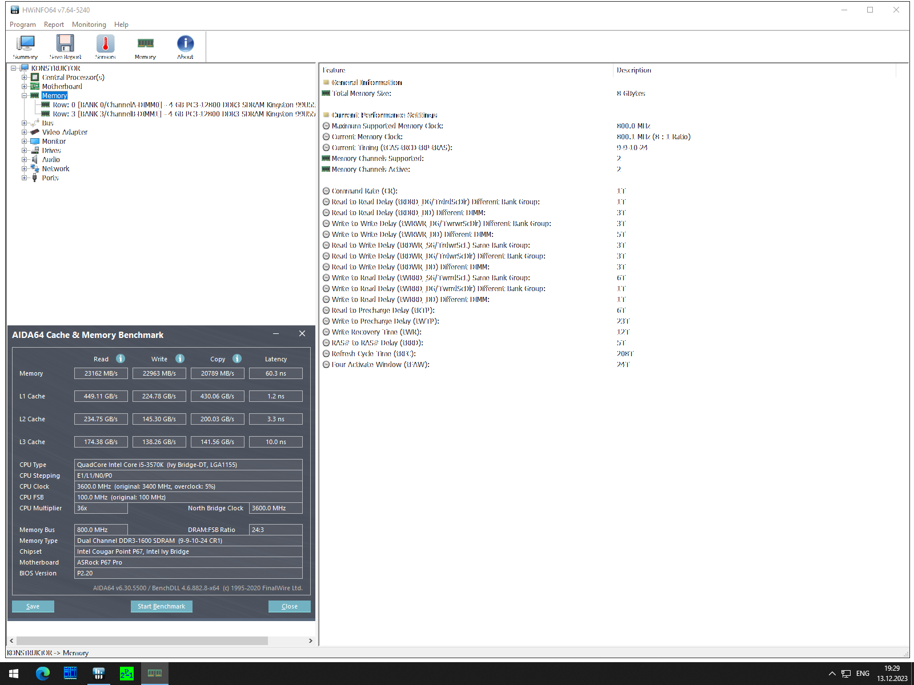Expand the Central Processor(s) node
This screenshot has height=685, width=914.
coord(25,77)
